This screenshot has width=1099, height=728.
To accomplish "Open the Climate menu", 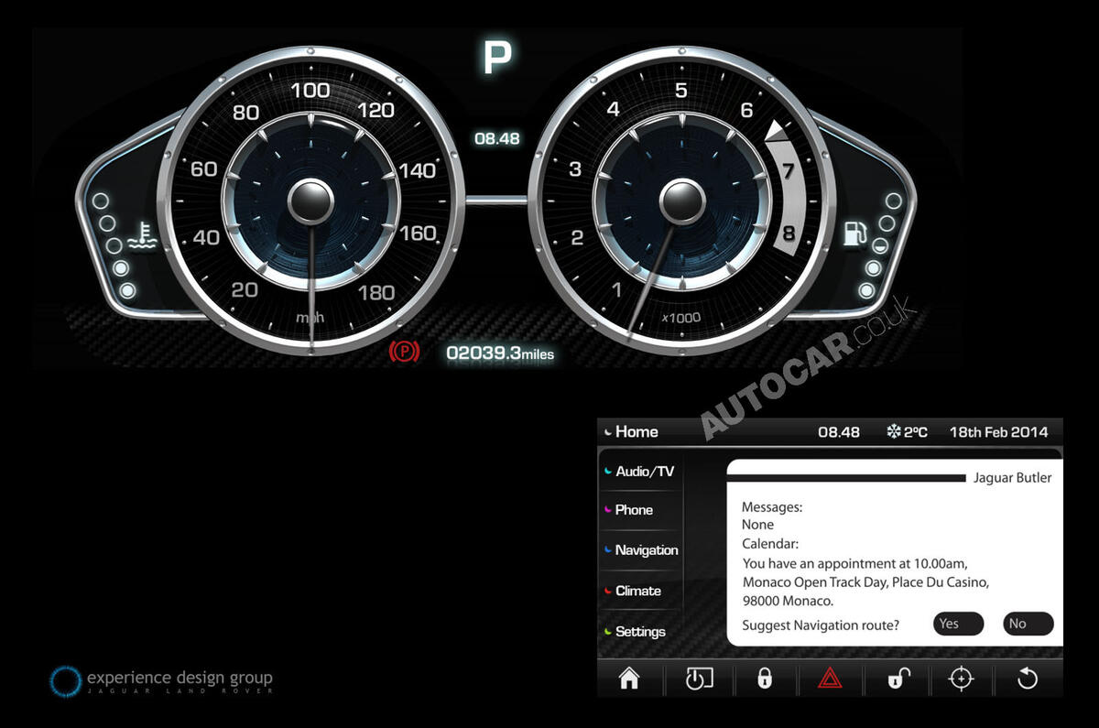I will coord(638,592).
